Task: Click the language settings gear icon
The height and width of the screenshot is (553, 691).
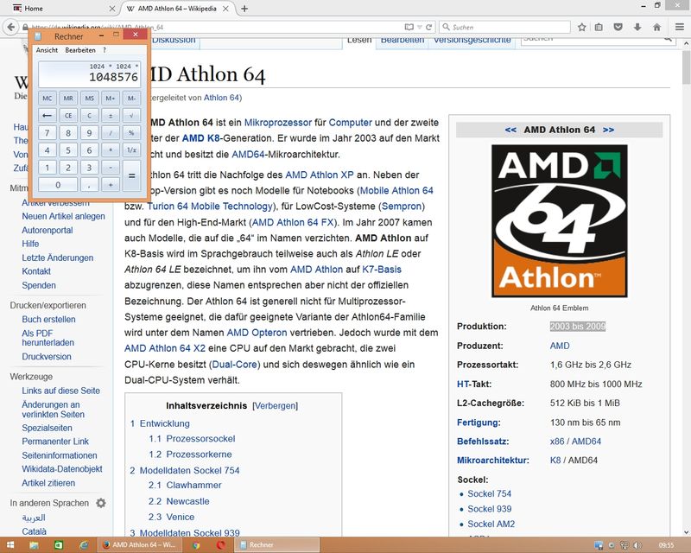Action: click(x=101, y=503)
